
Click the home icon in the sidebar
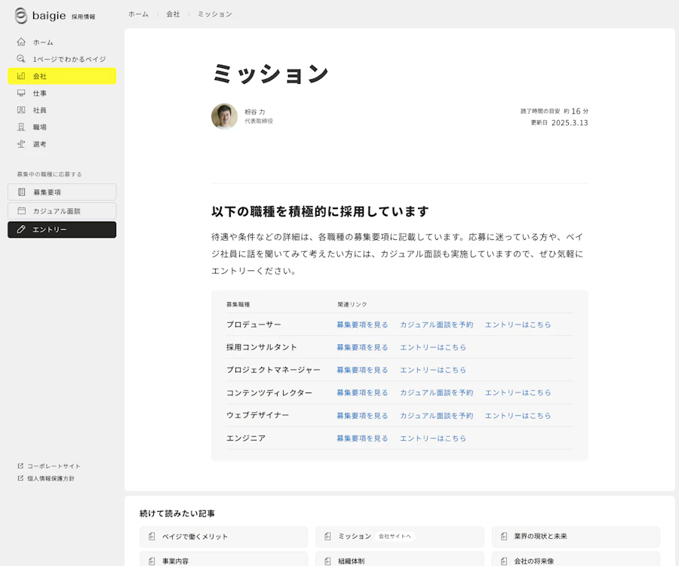(21, 42)
